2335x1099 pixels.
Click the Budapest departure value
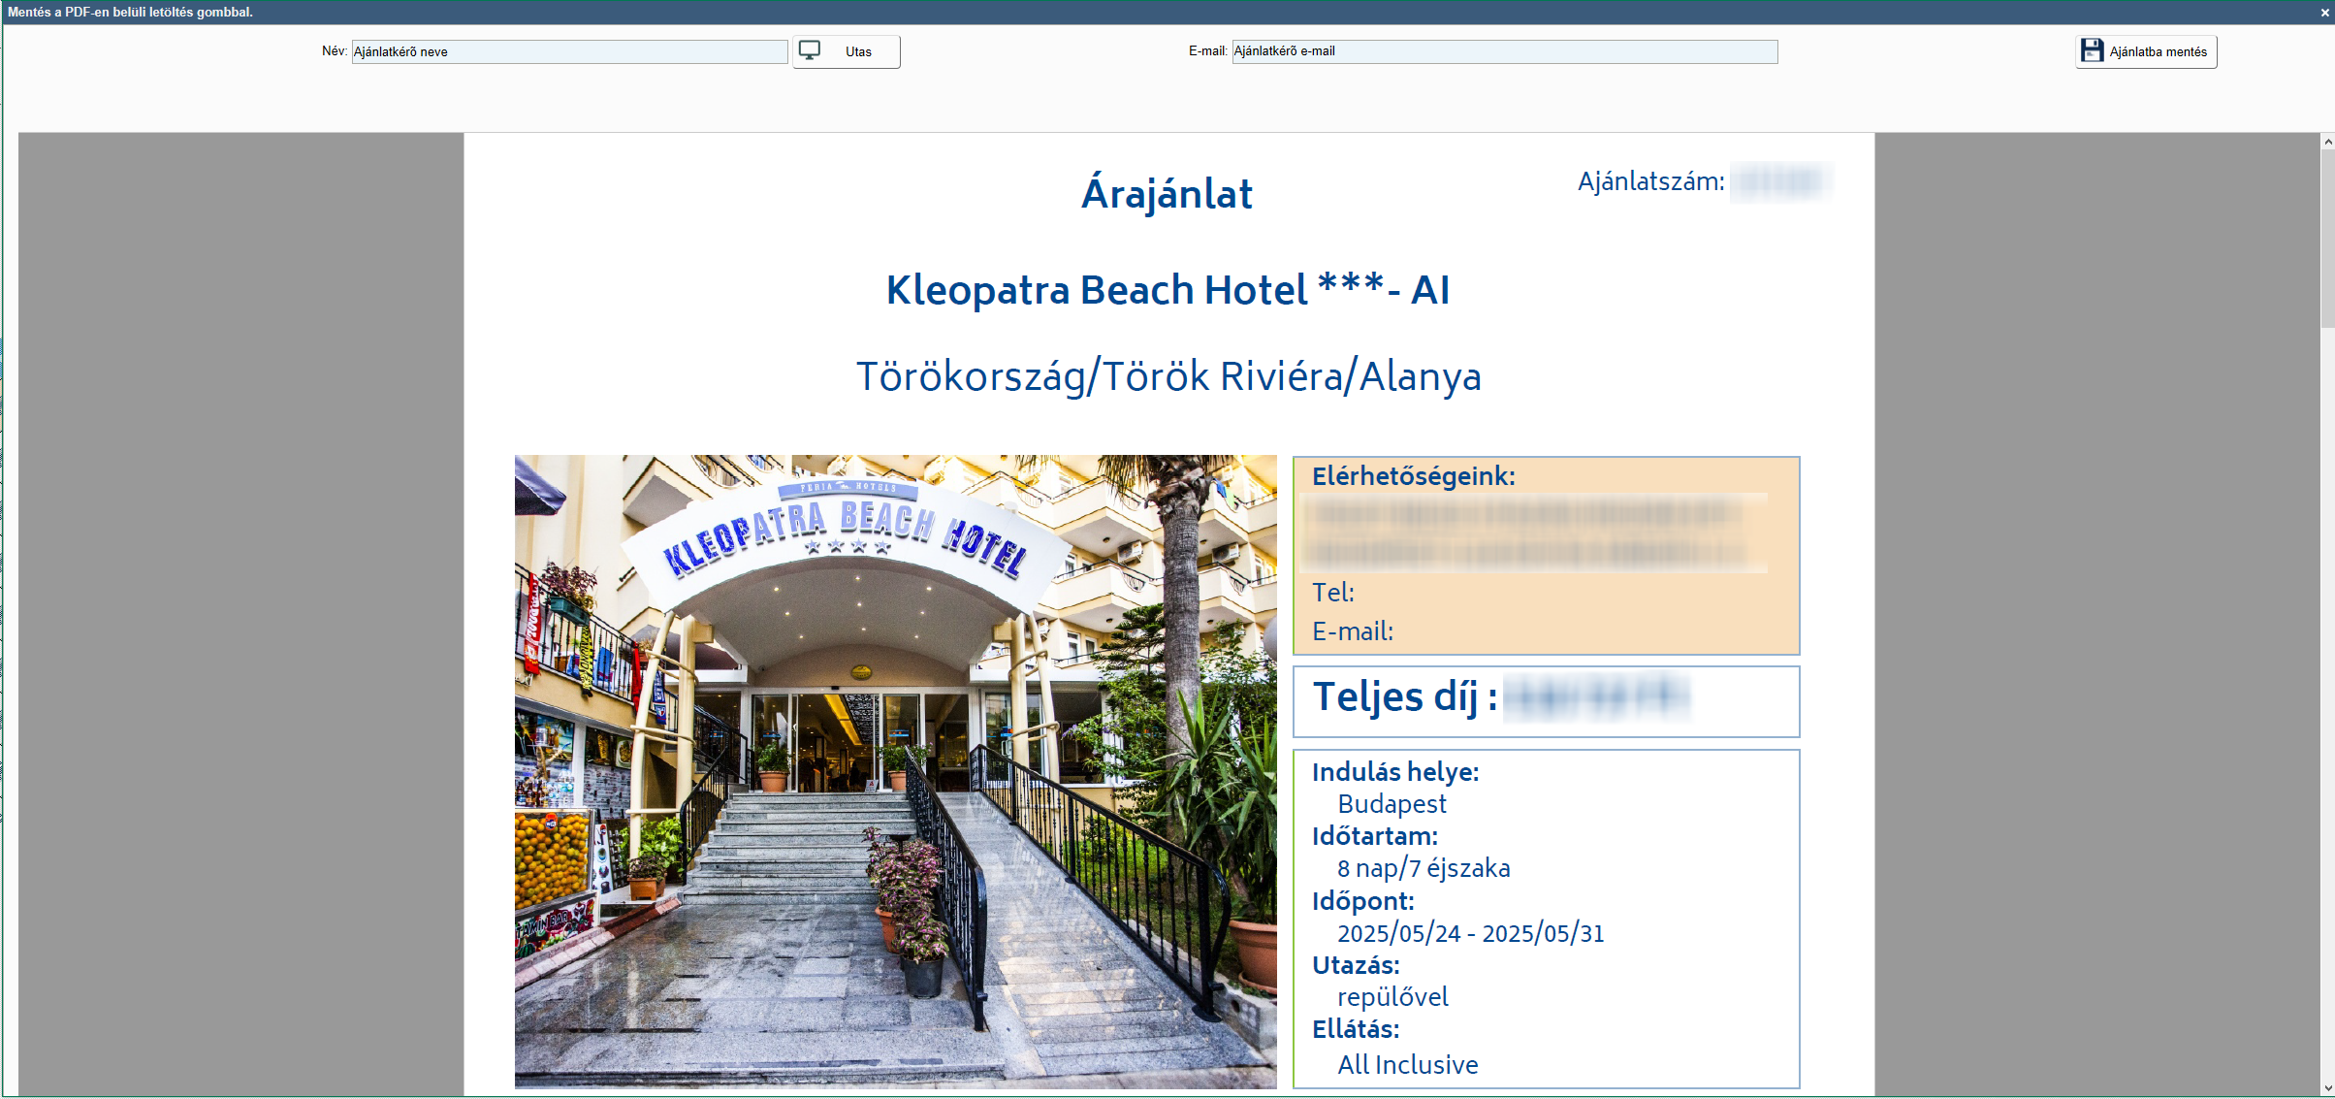tap(1391, 804)
